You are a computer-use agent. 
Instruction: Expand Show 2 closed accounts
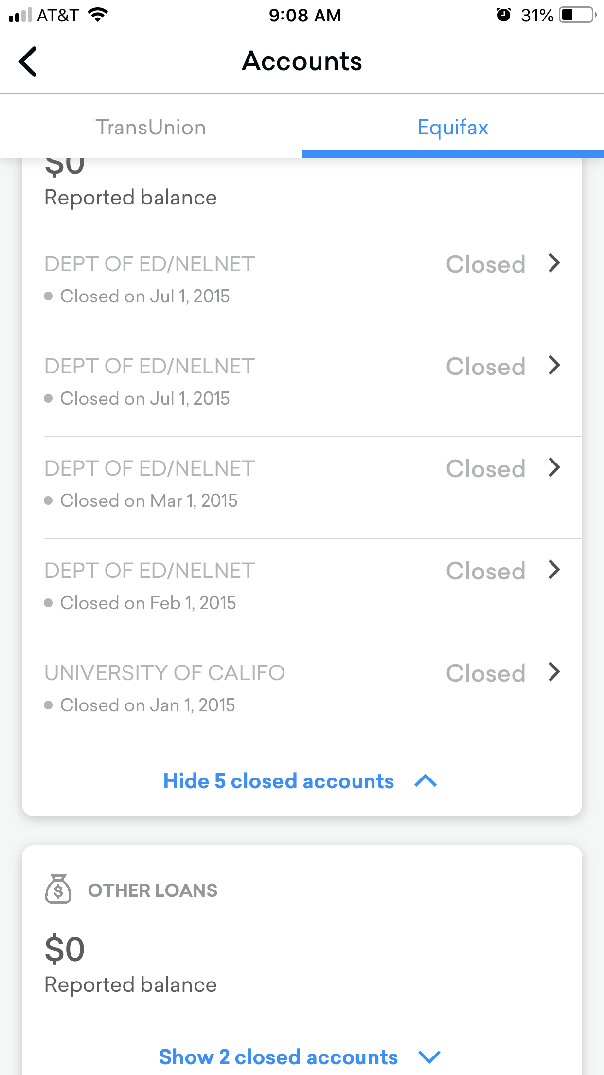[x=278, y=1057]
